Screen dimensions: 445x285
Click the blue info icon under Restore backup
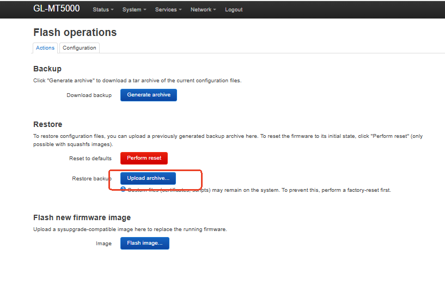click(123, 189)
